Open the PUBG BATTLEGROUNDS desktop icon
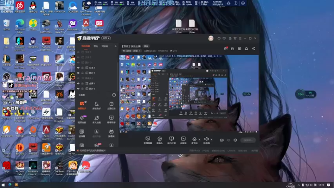334x188 pixels. [46, 26]
